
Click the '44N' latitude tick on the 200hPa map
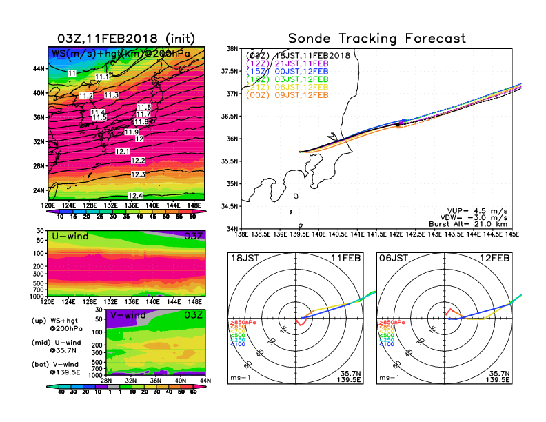[39, 68]
